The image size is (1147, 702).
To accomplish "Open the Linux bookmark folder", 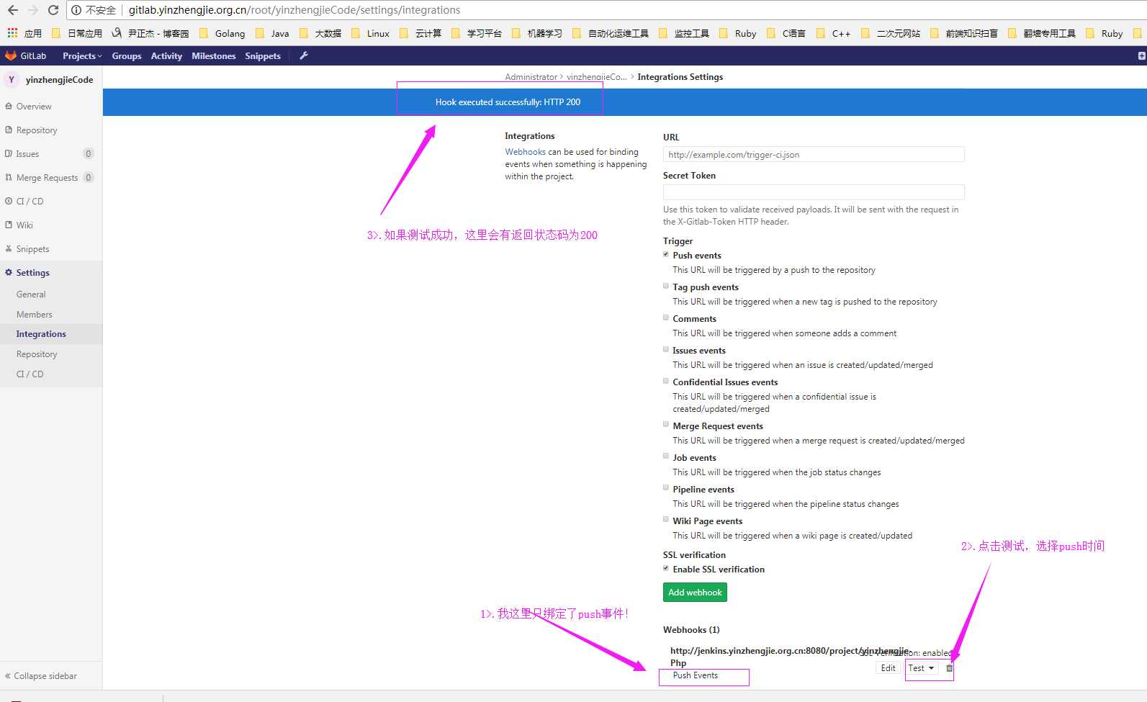I will (x=370, y=33).
